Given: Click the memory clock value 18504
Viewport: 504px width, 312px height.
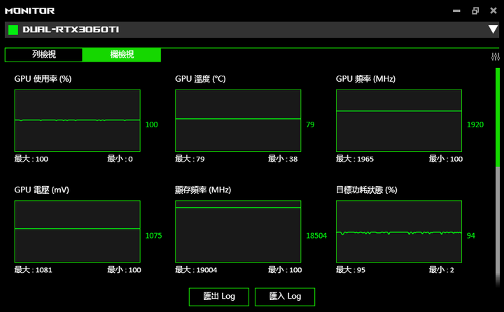Looking at the screenshot, I should point(316,236).
